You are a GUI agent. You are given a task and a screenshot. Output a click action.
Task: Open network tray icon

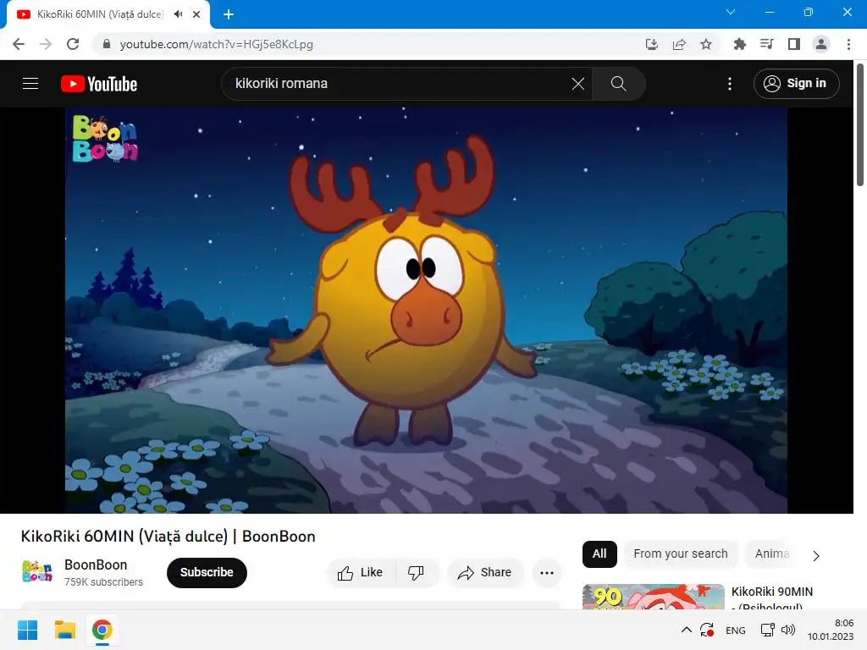point(767,630)
